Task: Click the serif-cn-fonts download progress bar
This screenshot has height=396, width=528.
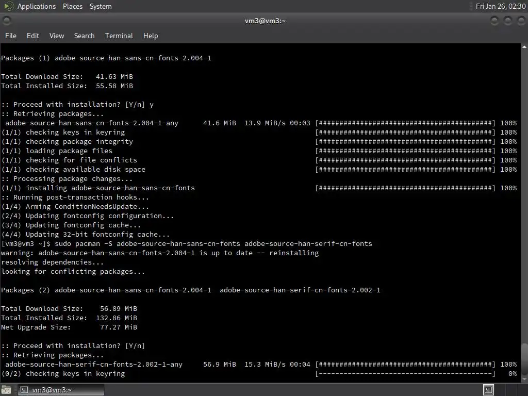Action: (405, 365)
